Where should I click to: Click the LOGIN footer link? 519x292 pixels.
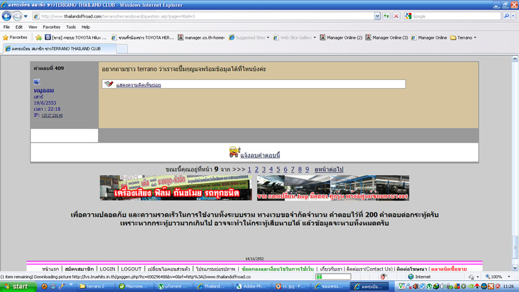[107, 269]
